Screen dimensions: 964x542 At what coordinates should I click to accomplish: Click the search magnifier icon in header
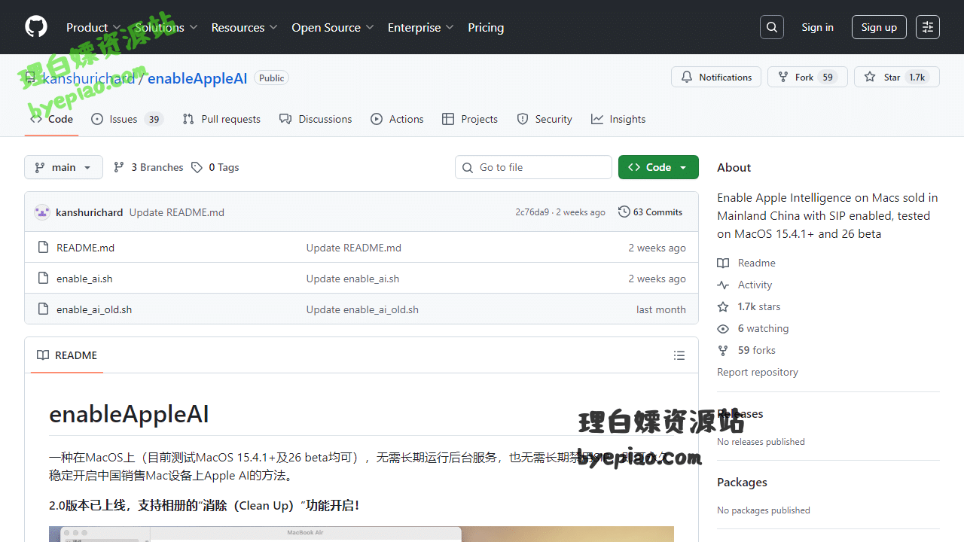(x=772, y=27)
